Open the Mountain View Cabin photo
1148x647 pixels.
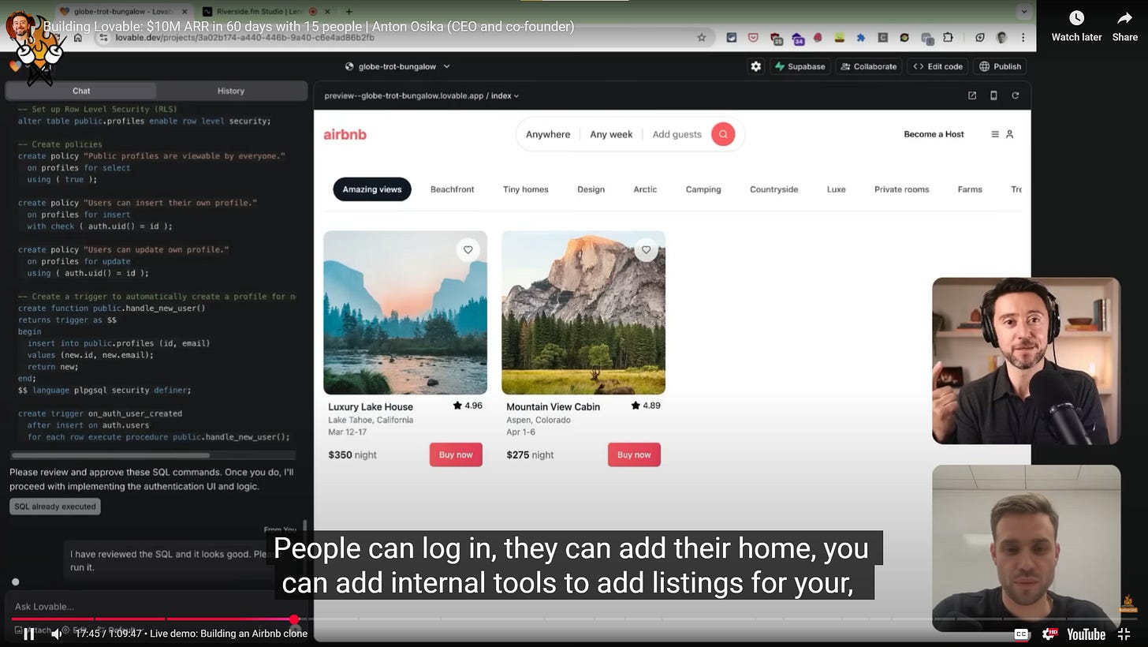[583, 312]
